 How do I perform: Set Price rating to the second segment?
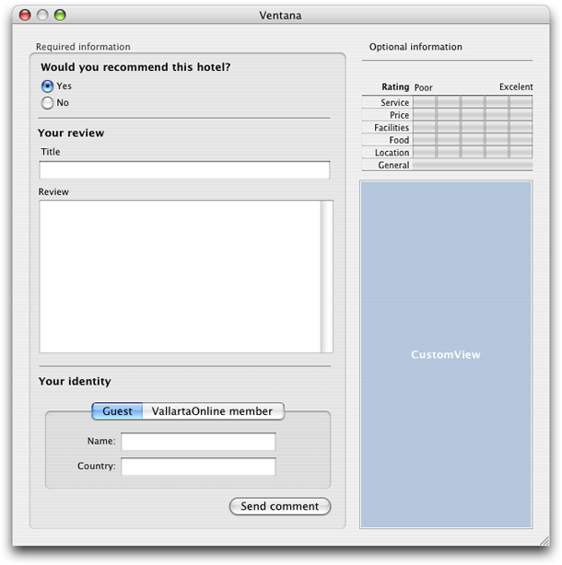pos(449,115)
